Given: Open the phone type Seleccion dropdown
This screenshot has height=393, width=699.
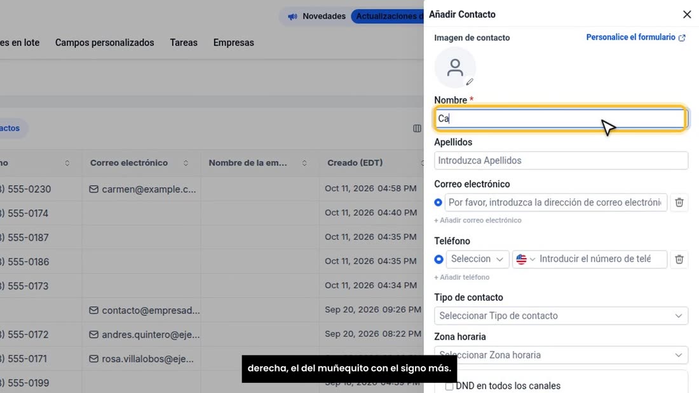Looking at the screenshot, I should coord(477,259).
